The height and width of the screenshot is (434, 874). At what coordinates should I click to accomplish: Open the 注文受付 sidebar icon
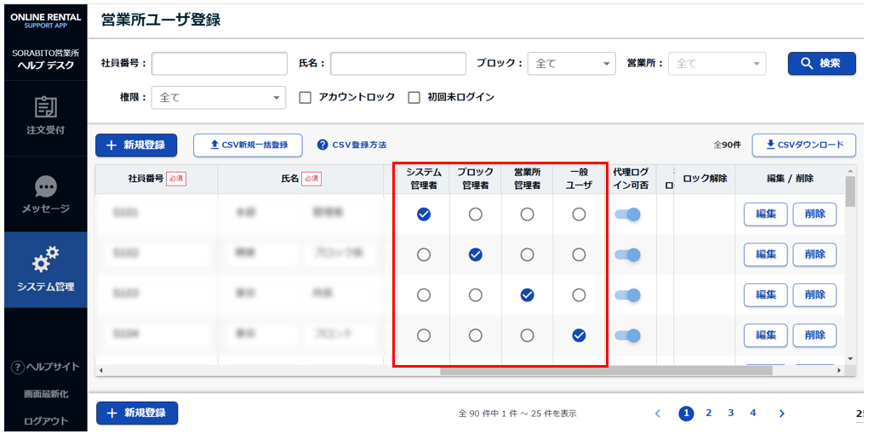point(45,108)
